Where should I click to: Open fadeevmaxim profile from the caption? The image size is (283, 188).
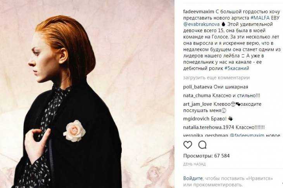click(198, 12)
